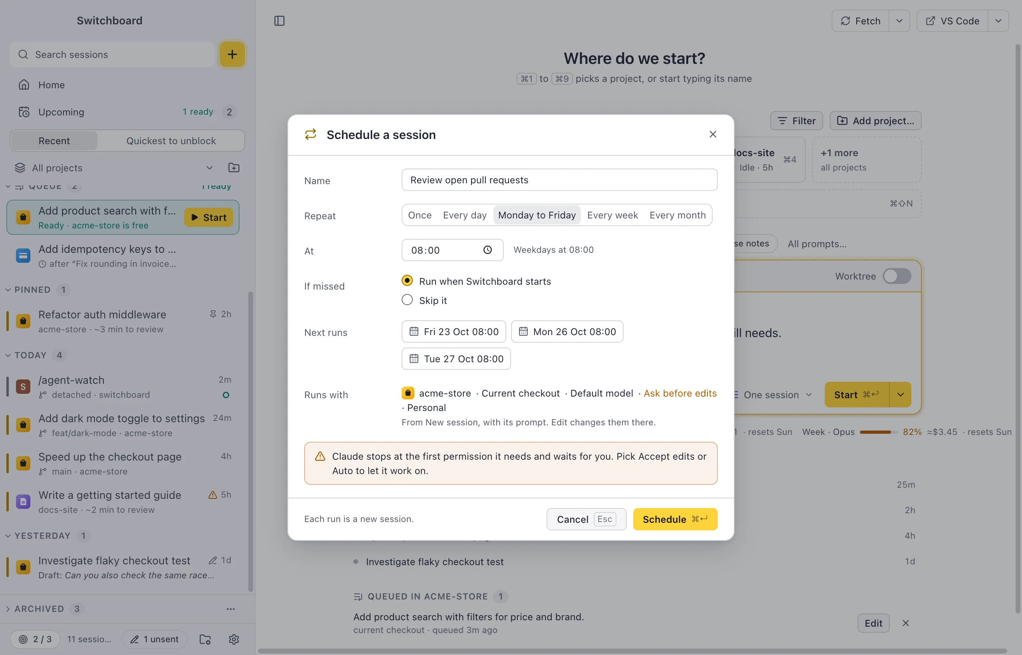Viewport: 1022px width, 655px height.
Task: Click the Week Opus usage progress bar
Action: [x=879, y=432]
